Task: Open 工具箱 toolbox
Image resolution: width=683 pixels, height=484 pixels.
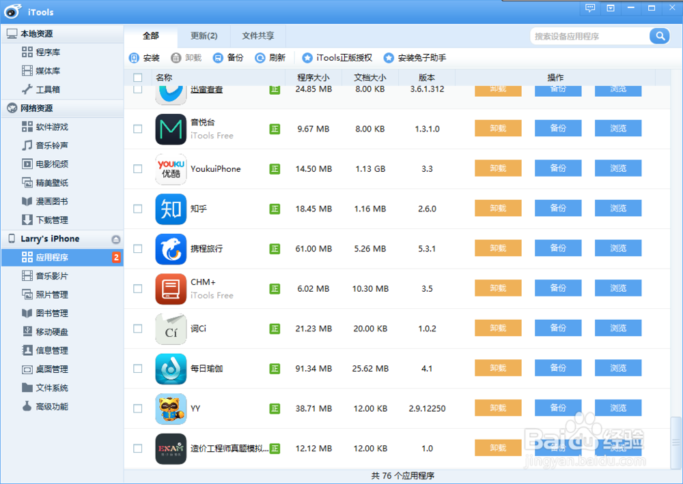Action: coord(41,89)
